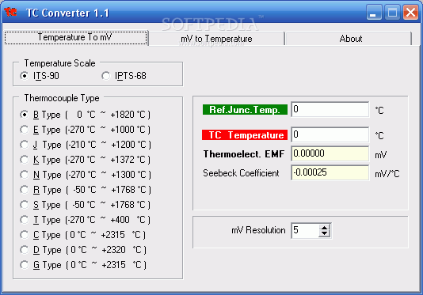Screen dimensions: 423x295
Task: Choose S Type thermocouple
Action: (x=86, y=205)
